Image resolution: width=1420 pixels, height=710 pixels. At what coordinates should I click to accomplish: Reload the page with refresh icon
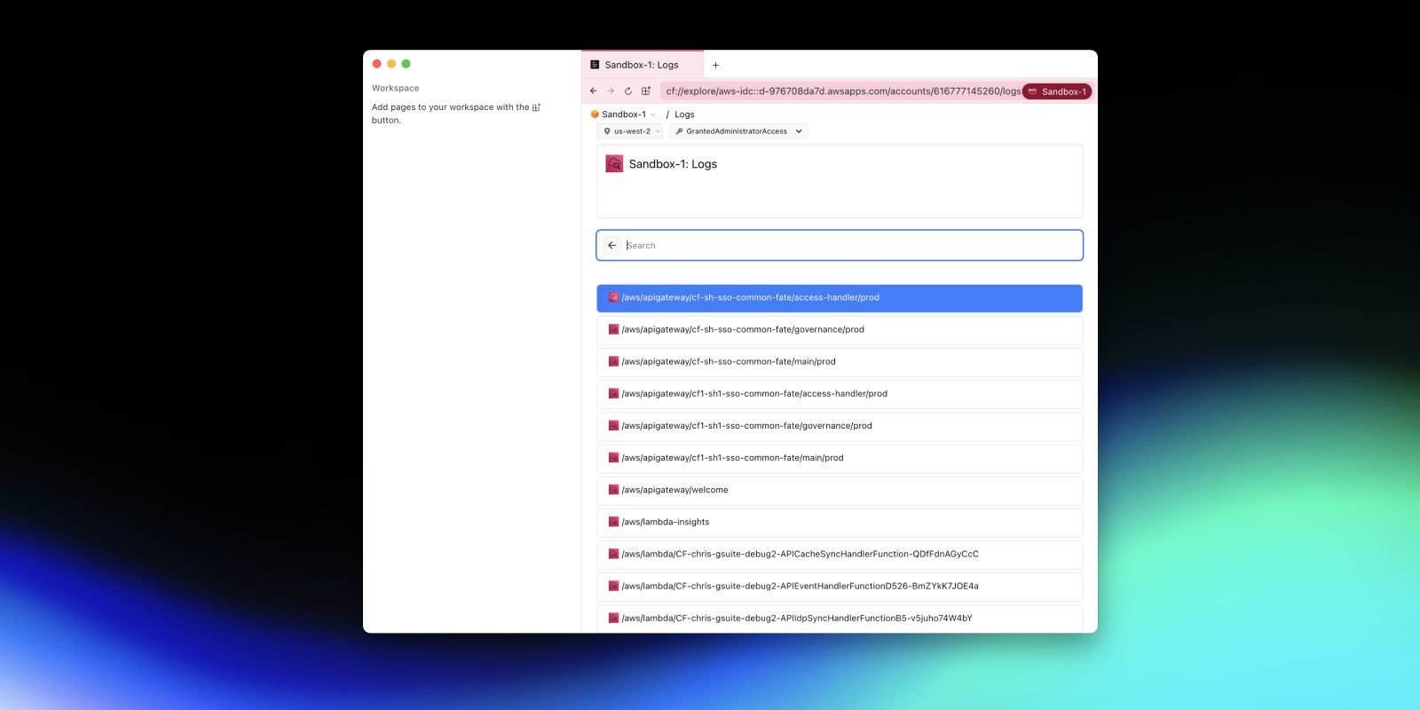pos(628,91)
